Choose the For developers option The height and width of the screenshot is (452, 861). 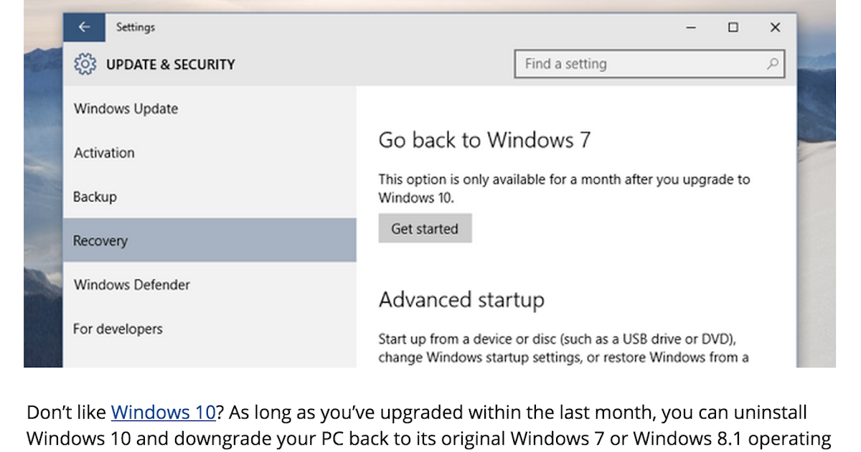pos(118,329)
